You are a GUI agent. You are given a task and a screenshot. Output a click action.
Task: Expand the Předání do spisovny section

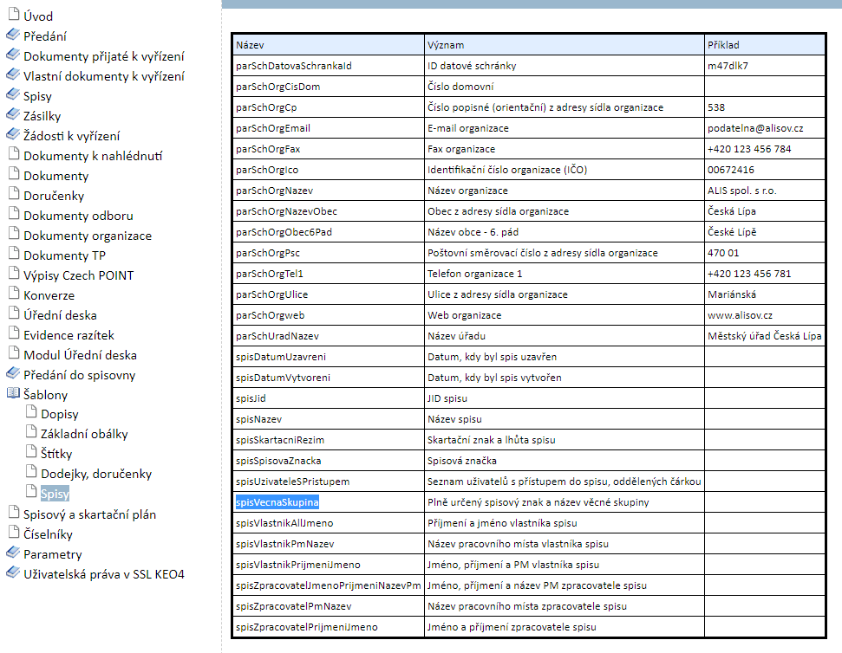79,375
